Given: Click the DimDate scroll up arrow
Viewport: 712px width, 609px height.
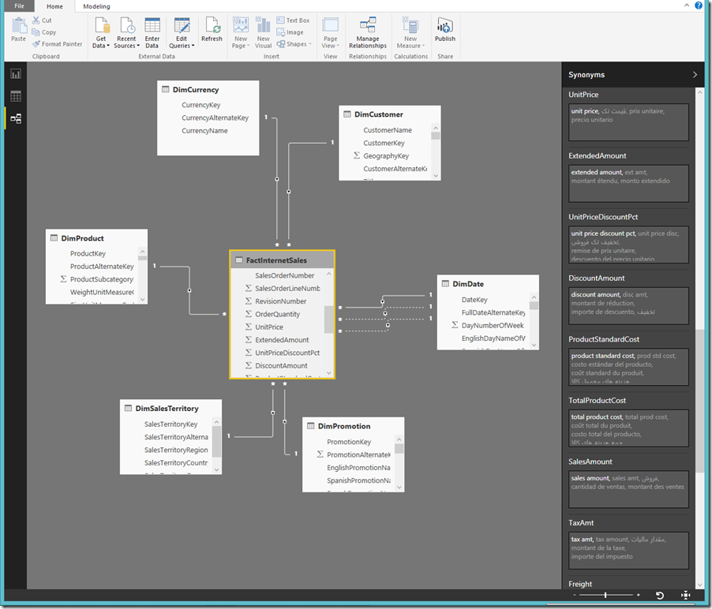Looking at the screenshot, I should [534, 297].
